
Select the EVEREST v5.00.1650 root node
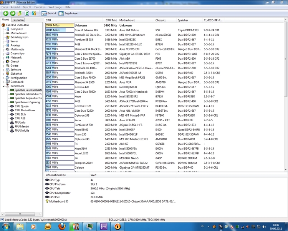18,25
